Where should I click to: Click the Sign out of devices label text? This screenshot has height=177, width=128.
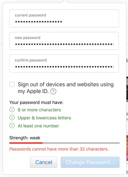[66, 88]
